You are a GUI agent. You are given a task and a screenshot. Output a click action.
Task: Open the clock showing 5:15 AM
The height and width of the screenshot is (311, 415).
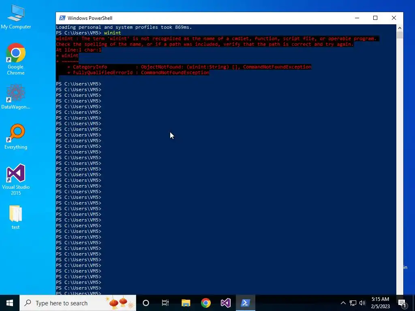[x=380, y=303]
